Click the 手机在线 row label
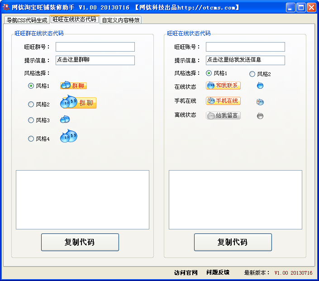 point(185,101)
